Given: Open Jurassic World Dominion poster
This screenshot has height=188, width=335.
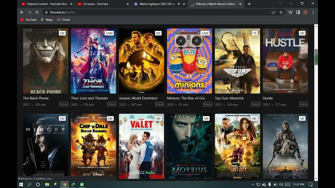Looking at the screenshot, I should click(142, 61).
